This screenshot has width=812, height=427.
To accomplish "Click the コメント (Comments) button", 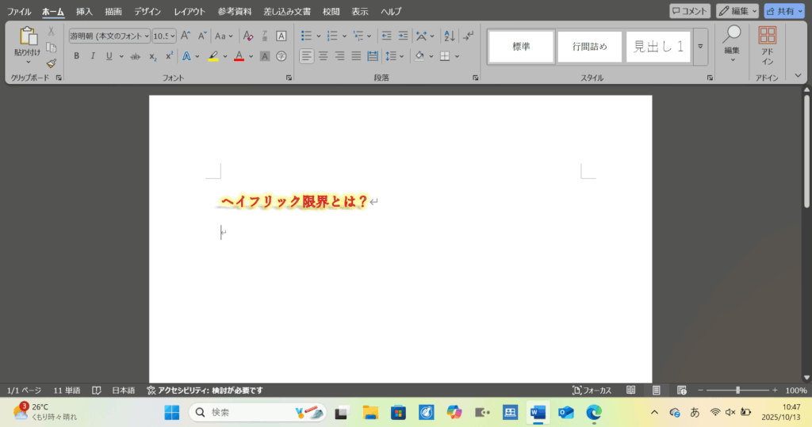I will pyautogui.click(x=689, y=11).
